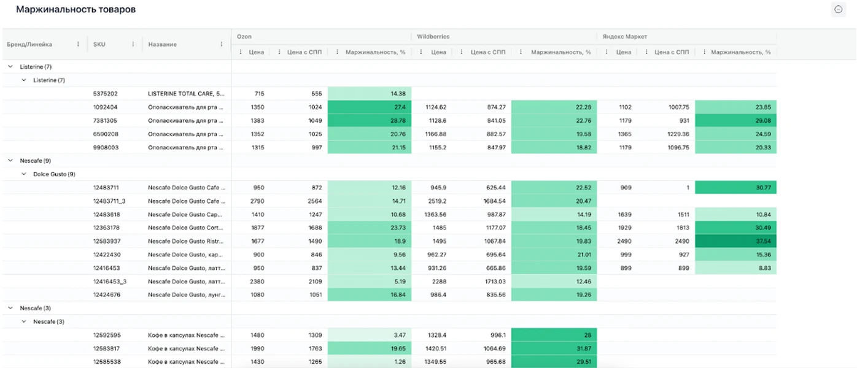Select SKU cell 12592595
Image resolution: width=857 pixels, height=368 pixels.
point(107,335)
